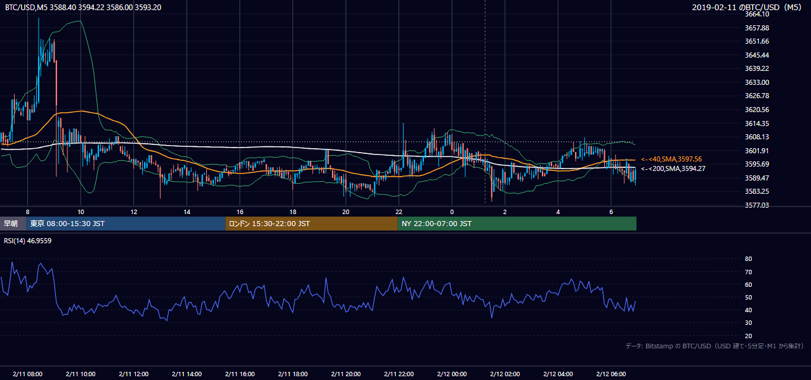Select the ロンドン 15:30-22:00 JST session bar
Image resolution: width=811 pixels, height=380 pixels.
tap(312, 224)
